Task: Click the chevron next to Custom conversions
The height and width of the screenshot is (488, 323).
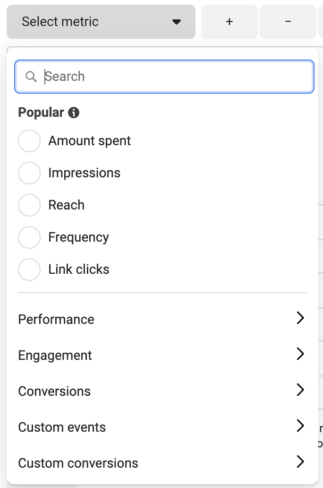Action: pos(300,462)
